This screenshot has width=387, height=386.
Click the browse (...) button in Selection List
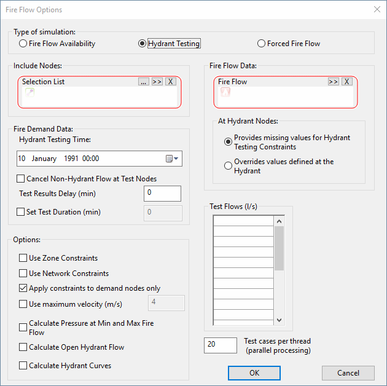[144, 82]
